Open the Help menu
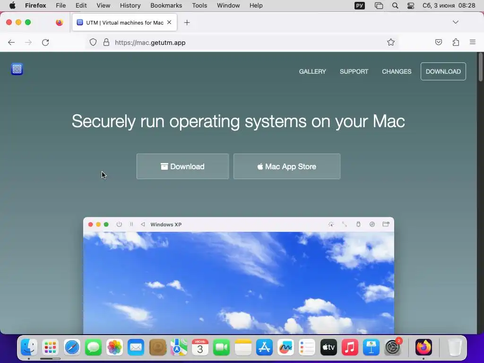484x363 pixels. 256,6
